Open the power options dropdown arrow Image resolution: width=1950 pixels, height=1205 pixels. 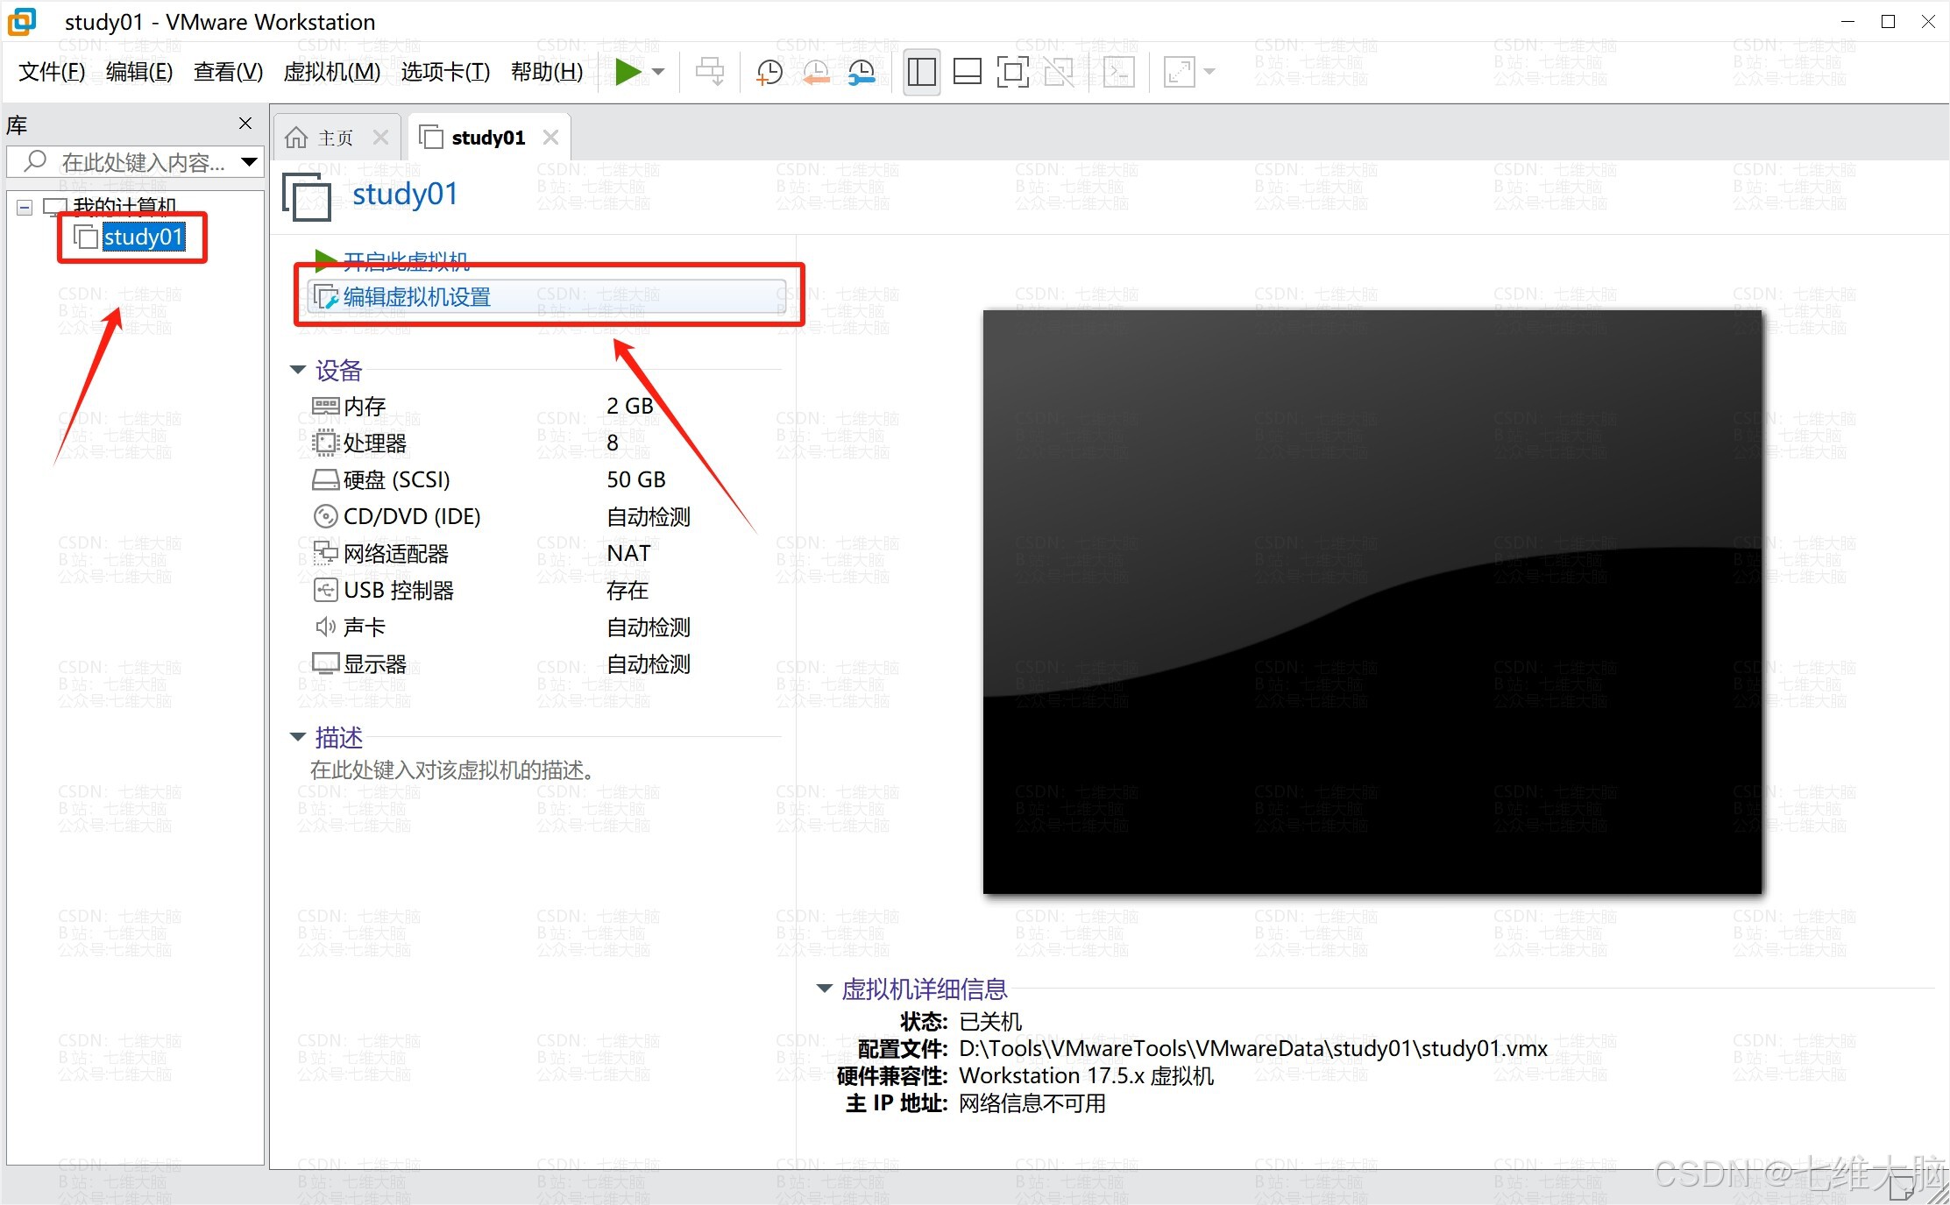[x=659, y=72]
